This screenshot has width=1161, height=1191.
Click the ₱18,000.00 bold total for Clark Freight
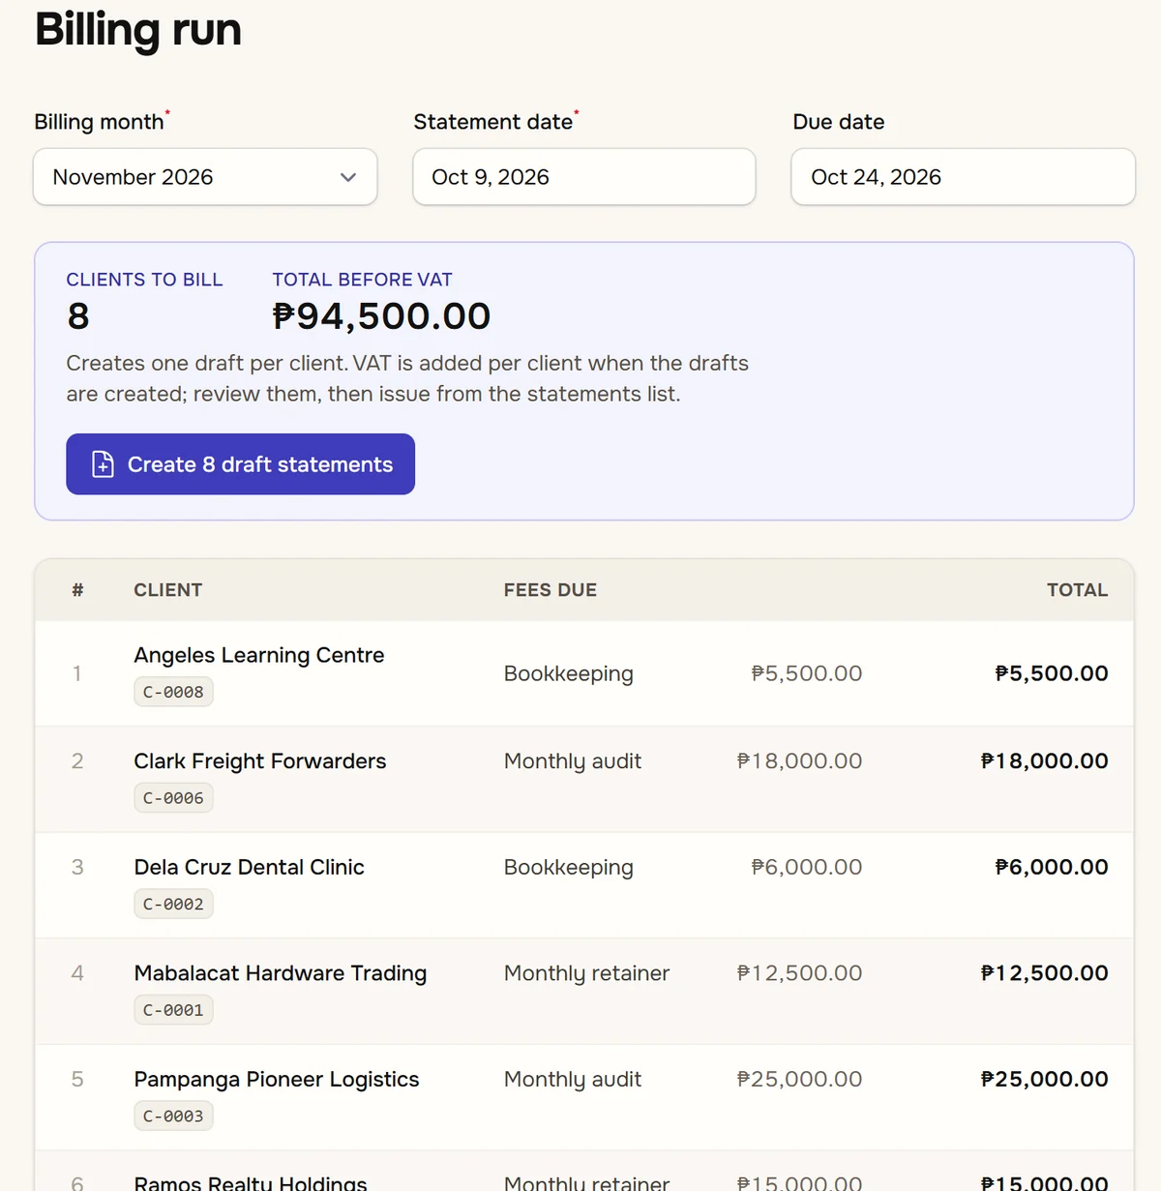pyautogui.click(x=1045, y=761)
